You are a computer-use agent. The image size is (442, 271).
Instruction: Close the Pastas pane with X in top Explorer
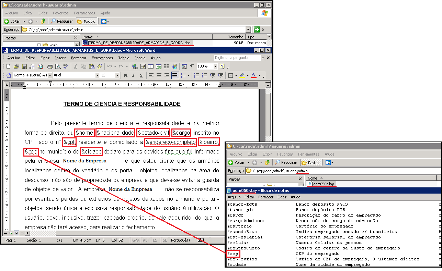(x=76, y=38)
